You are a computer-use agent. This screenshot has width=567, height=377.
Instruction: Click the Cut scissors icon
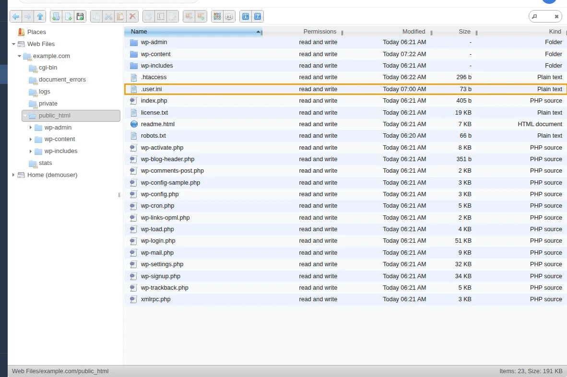[108, 16]
